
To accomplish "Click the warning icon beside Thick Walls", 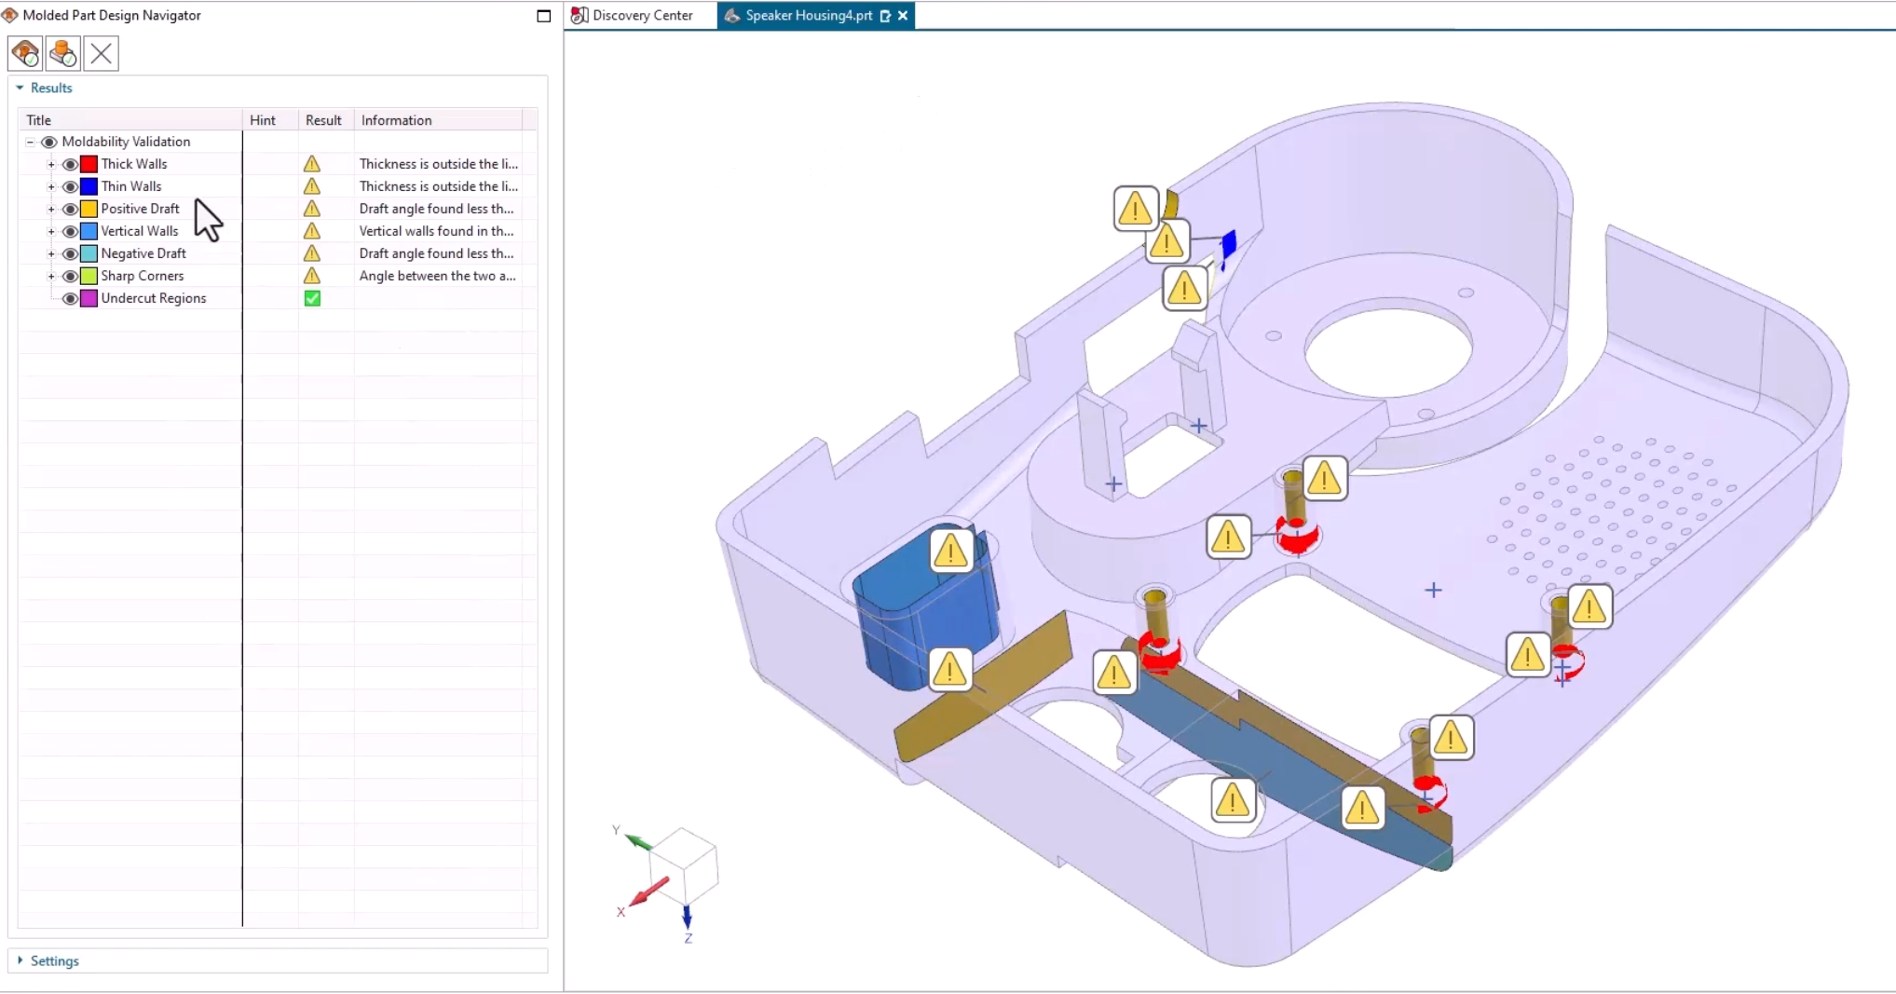I will 312,163.
